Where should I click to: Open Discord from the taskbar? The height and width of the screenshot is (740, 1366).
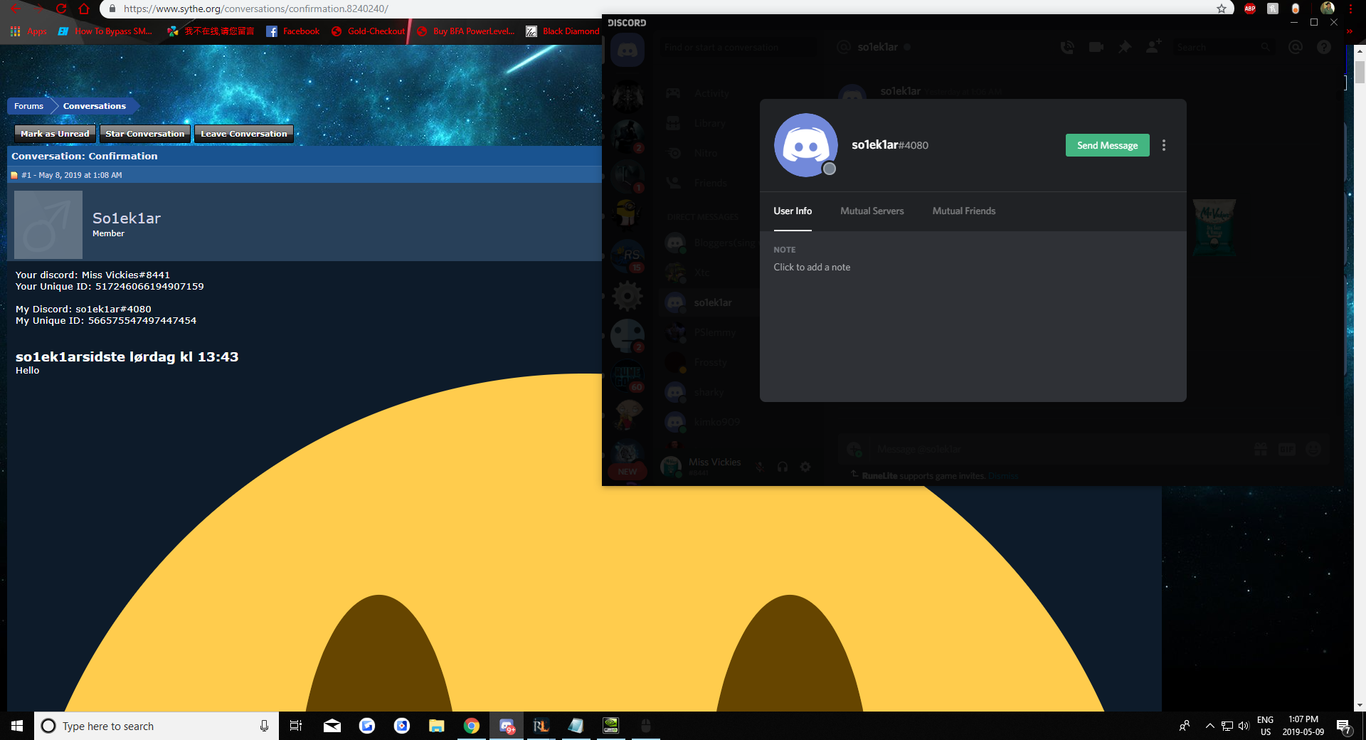(507, 726)
